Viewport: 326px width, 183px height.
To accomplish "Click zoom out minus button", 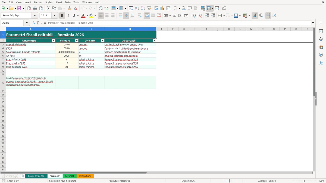I will [294, 181].
